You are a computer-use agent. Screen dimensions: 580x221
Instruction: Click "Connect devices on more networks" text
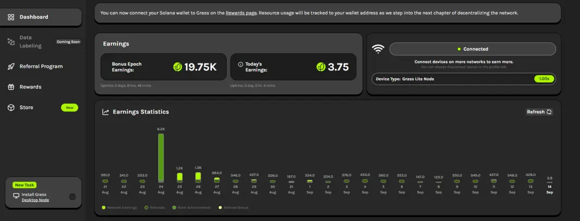tap(464, 62)
